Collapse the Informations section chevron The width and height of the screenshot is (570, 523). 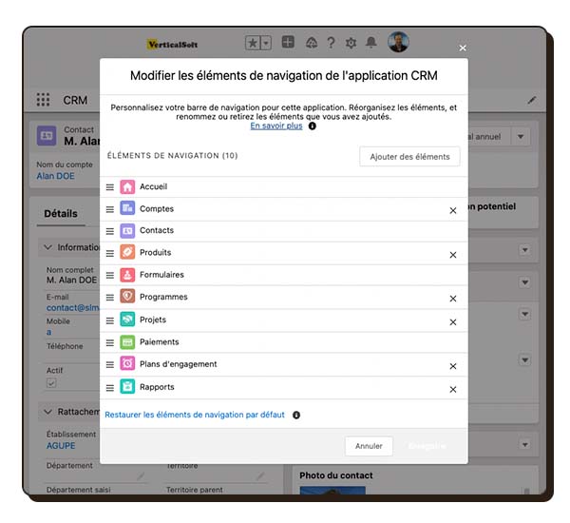[48, 247]
